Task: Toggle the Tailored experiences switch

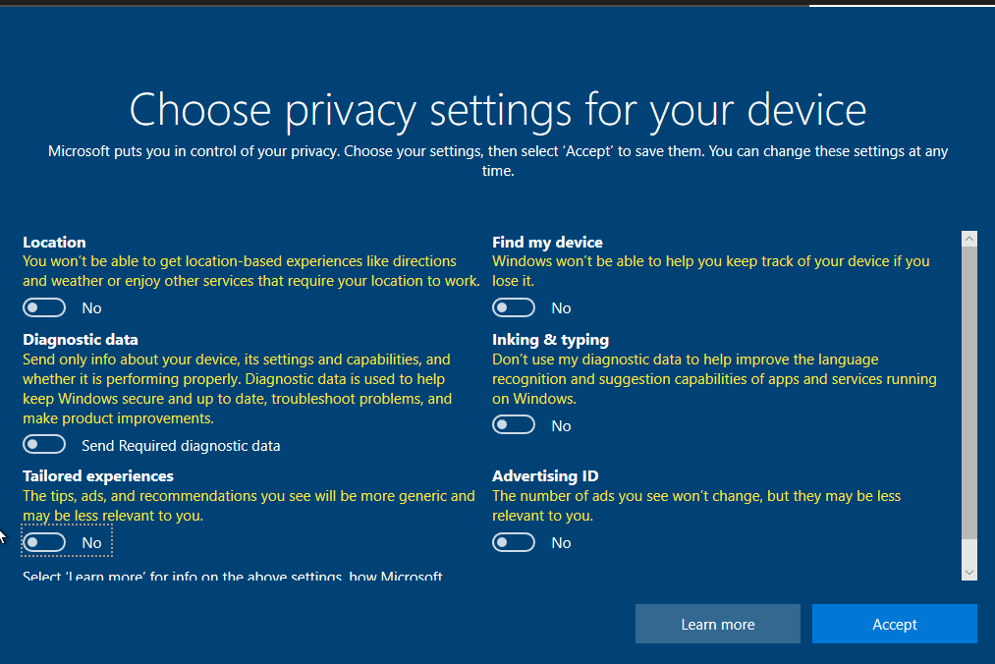Action: (x=44, y=542)
